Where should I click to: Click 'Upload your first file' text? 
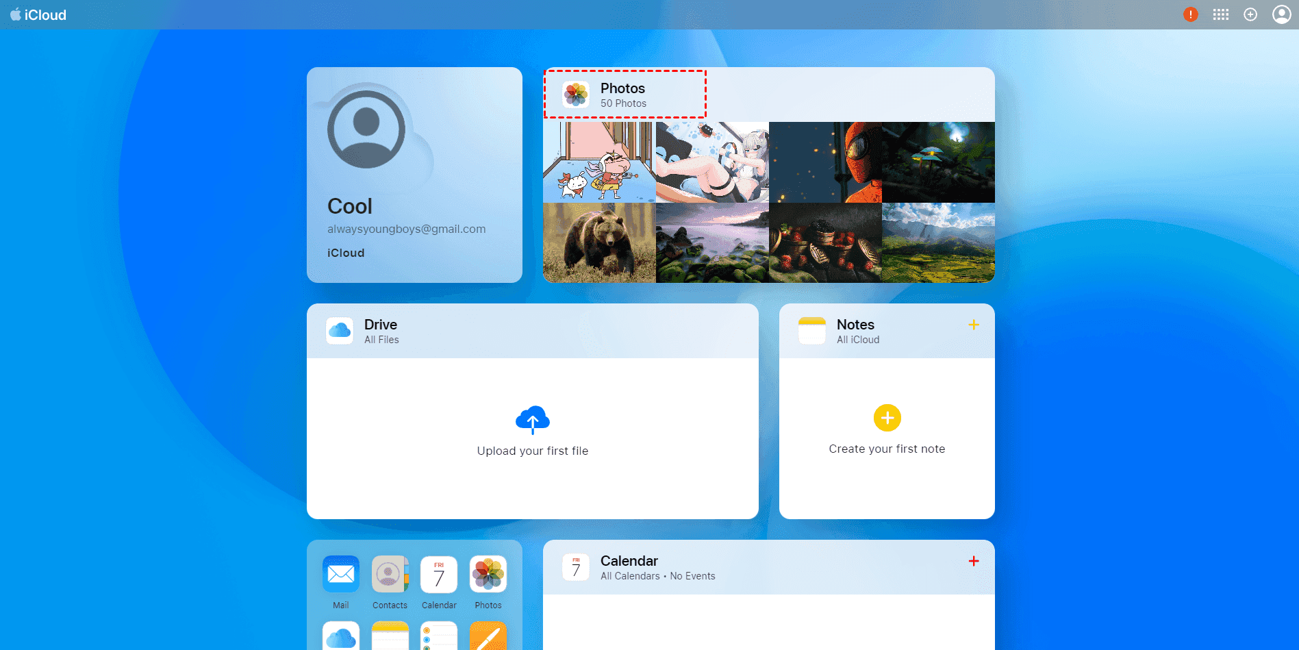point(533,451)
